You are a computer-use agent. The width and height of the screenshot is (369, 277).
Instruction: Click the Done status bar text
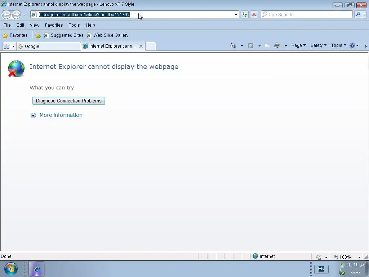click(x=6, y=256)
